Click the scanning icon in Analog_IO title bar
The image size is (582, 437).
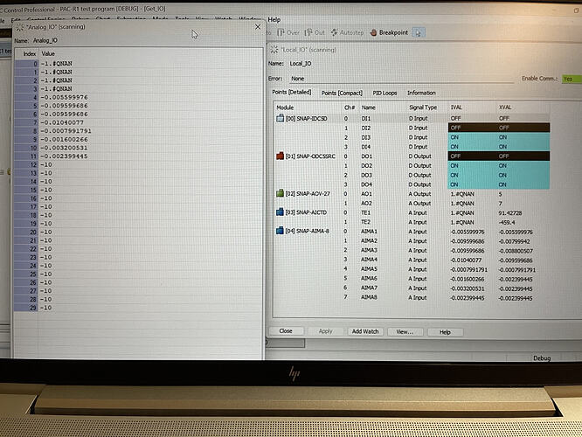20,27
